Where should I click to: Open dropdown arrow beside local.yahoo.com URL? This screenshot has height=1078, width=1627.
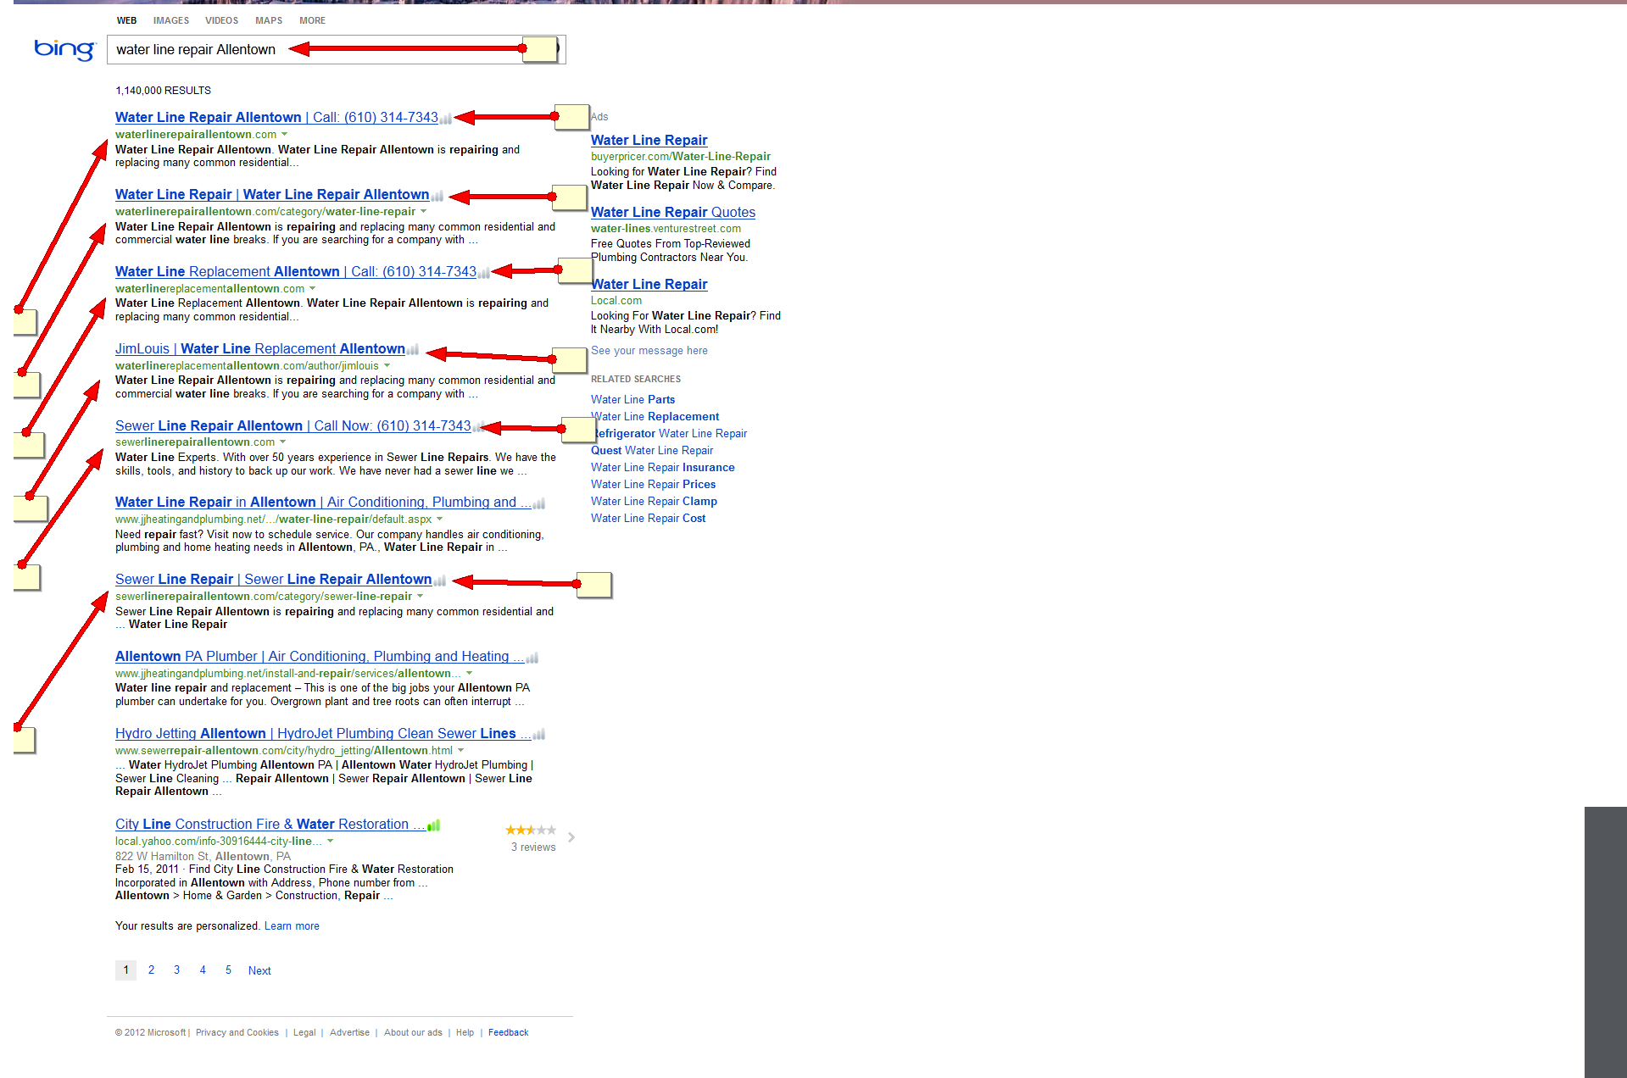[330, 842]
